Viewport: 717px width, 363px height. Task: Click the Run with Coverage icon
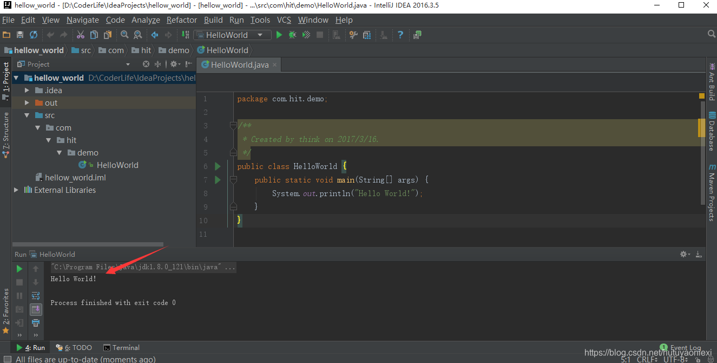click(306, 35)
